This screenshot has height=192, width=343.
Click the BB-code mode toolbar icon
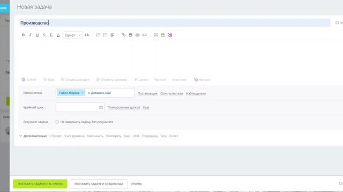click(163, 35)
